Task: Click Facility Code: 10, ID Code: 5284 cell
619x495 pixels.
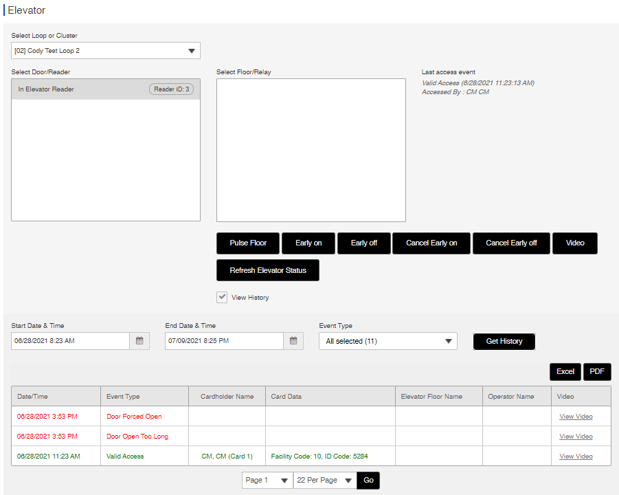Action: click(330, 456)
